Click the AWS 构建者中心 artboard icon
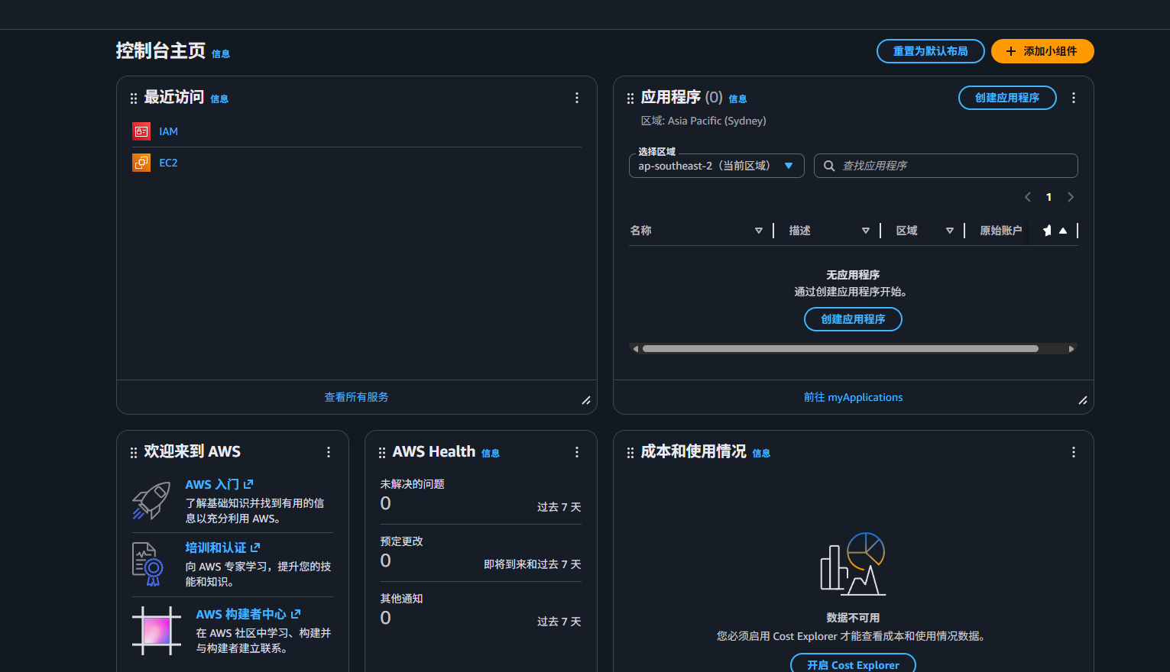Image resolution: width=1170 pixels, height=672 pixels. click(x=157, y=631)
